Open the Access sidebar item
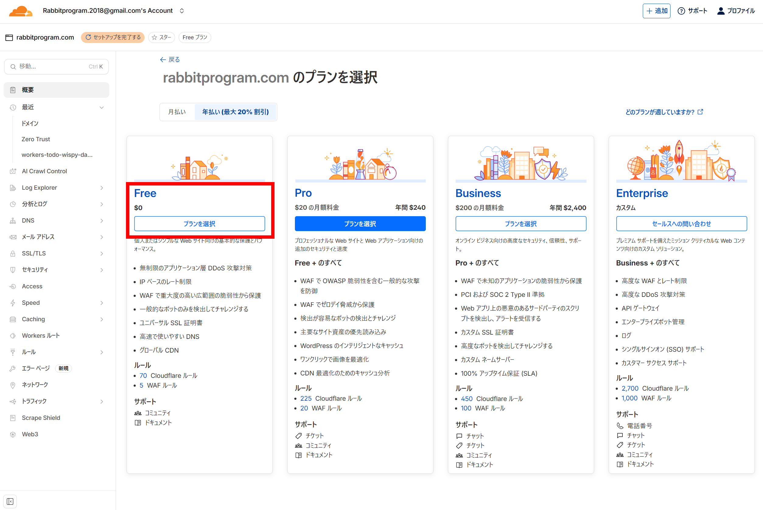763x510 pixels. (x=32, y=286)
